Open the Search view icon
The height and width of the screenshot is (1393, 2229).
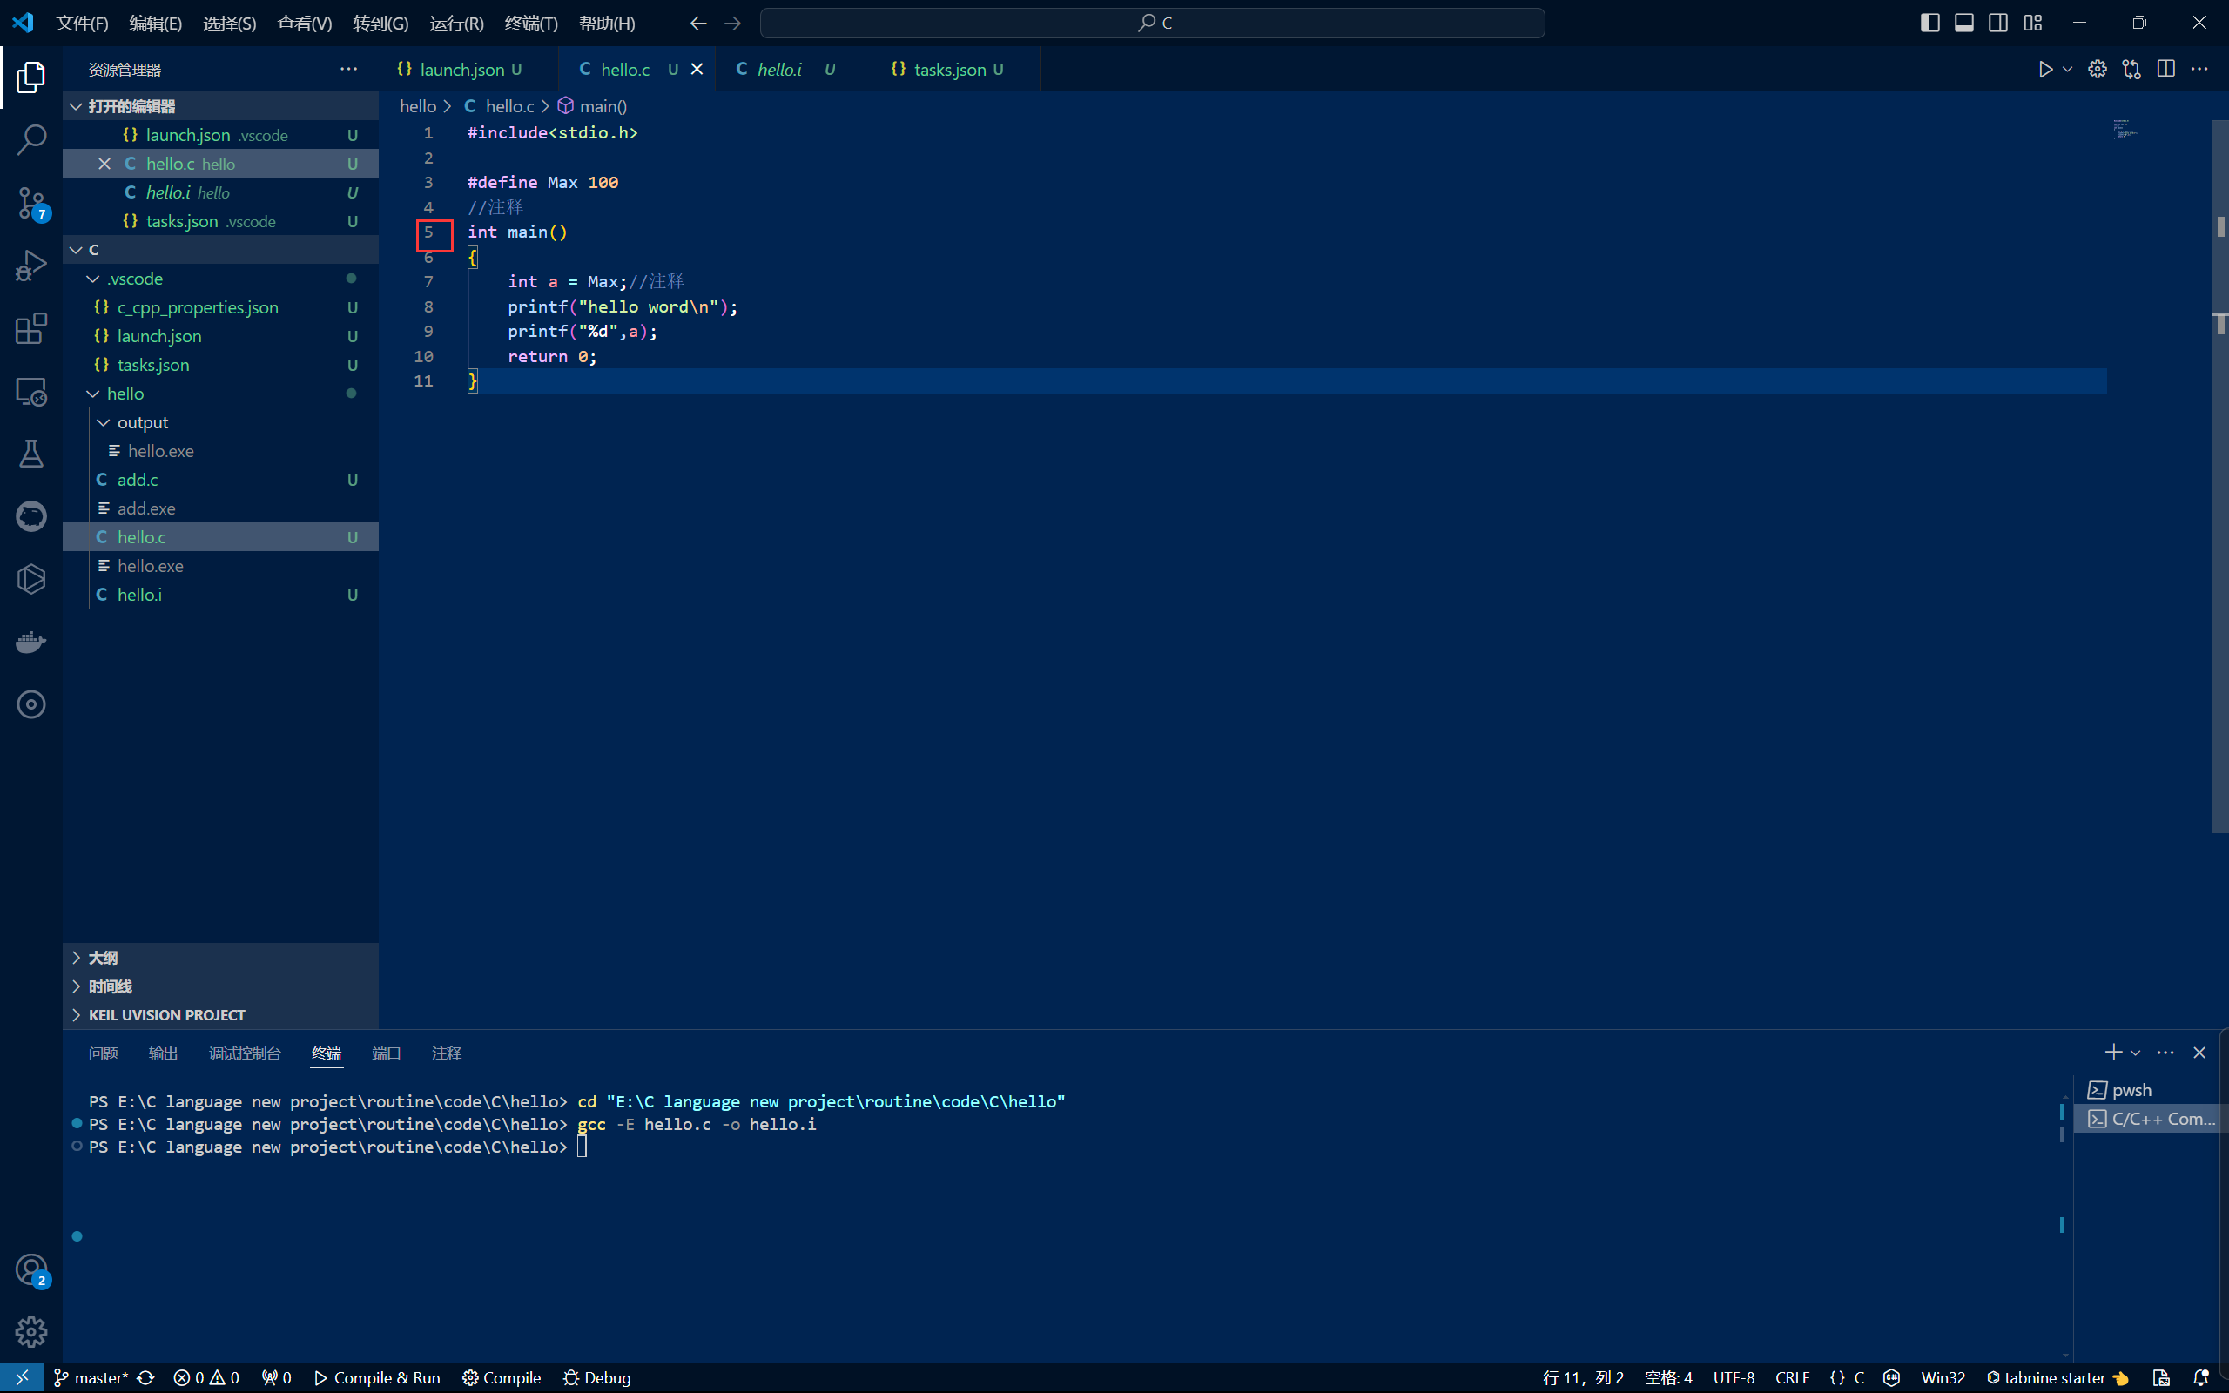point(31,139)
